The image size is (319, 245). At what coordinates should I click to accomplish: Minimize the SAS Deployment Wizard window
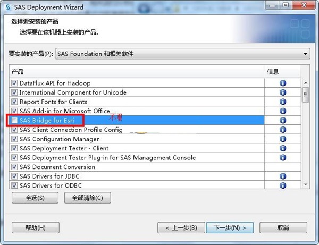(272, 5)
